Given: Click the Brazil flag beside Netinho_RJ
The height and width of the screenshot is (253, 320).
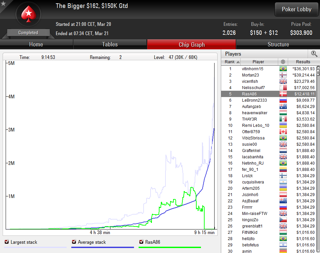Looking at the screenshot, I should [x=283, y=163].
